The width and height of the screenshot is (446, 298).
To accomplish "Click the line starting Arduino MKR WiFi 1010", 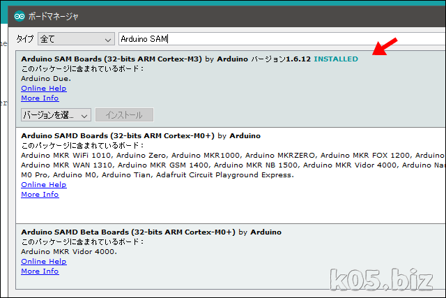I will click(233, 155).
